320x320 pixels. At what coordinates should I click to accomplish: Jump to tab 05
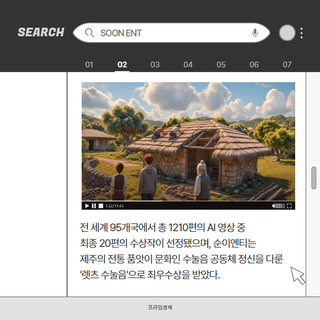pos(221,64)
